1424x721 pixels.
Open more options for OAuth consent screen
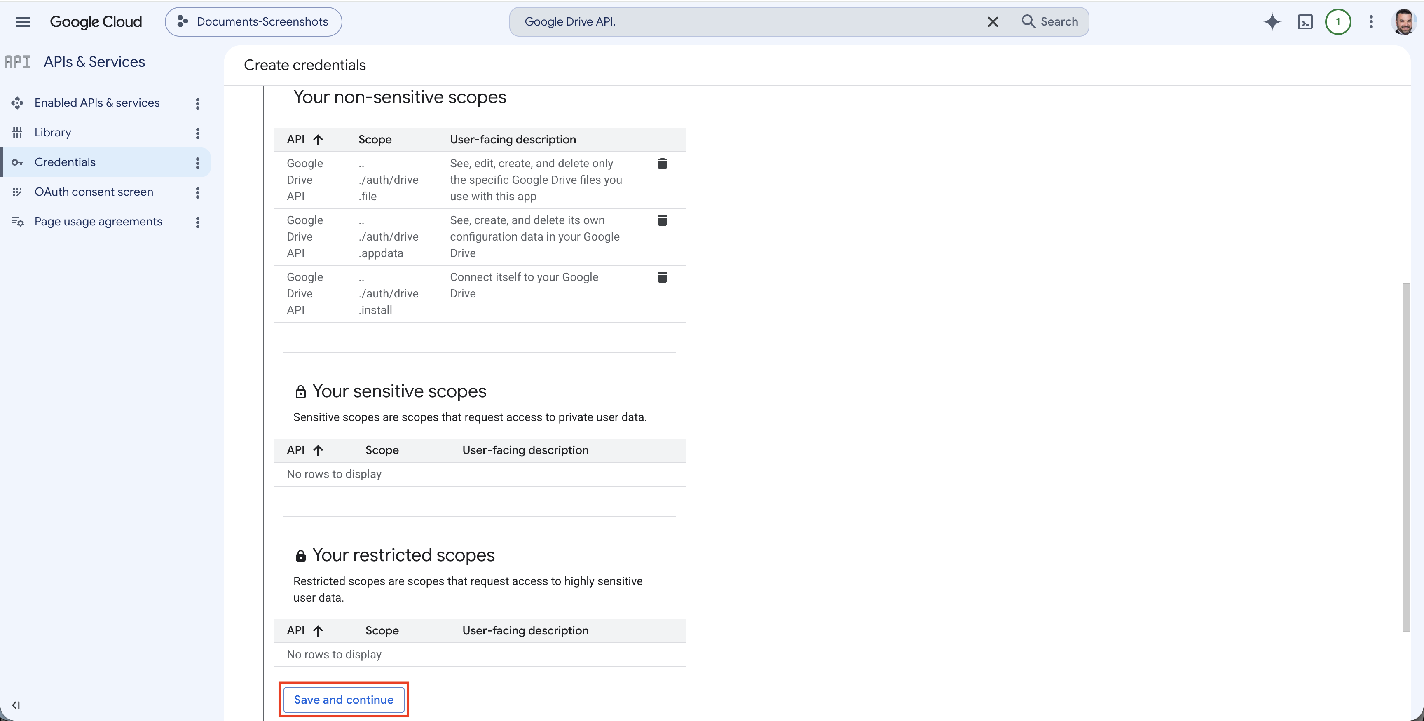tap(197, 192)
